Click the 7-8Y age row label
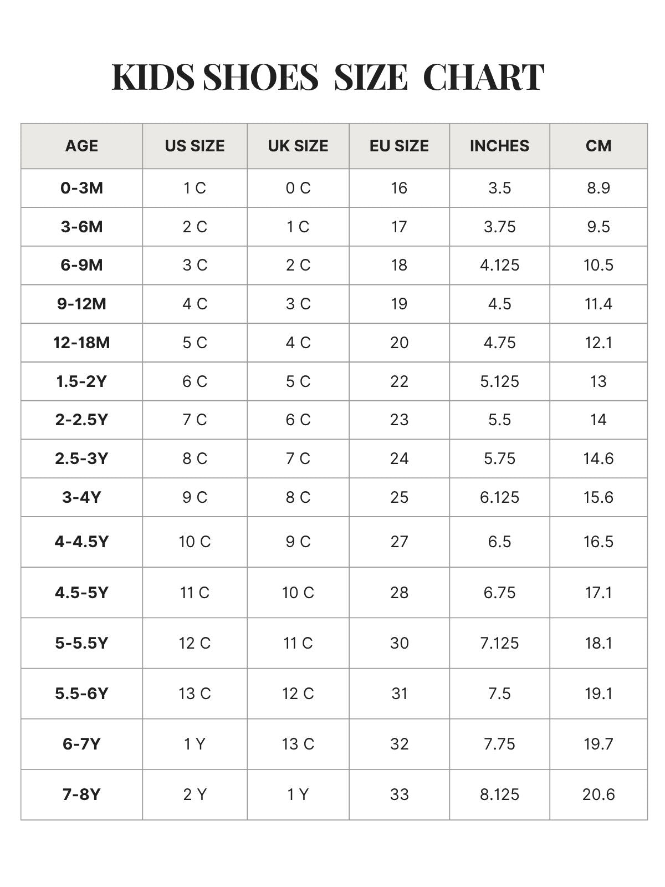665x887 pixels. click(x=81, y=794)
